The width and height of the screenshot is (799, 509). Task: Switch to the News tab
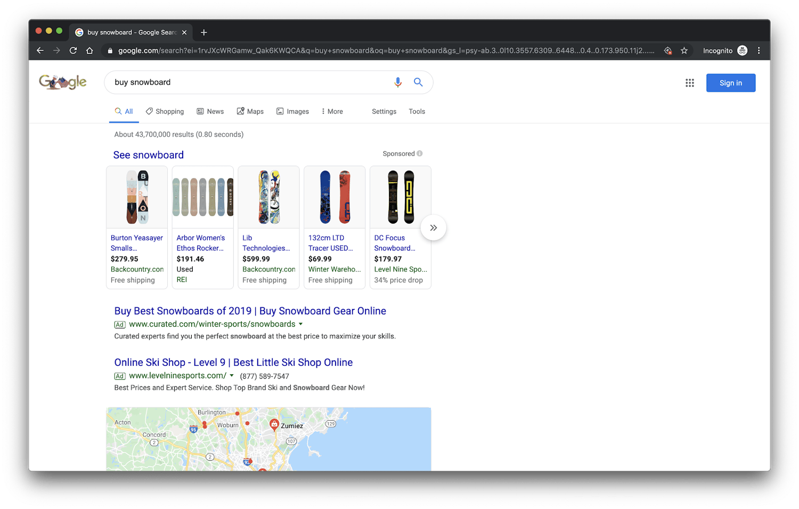(x=210, y=111)
